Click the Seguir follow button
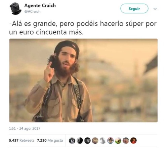 coord(134,8)
